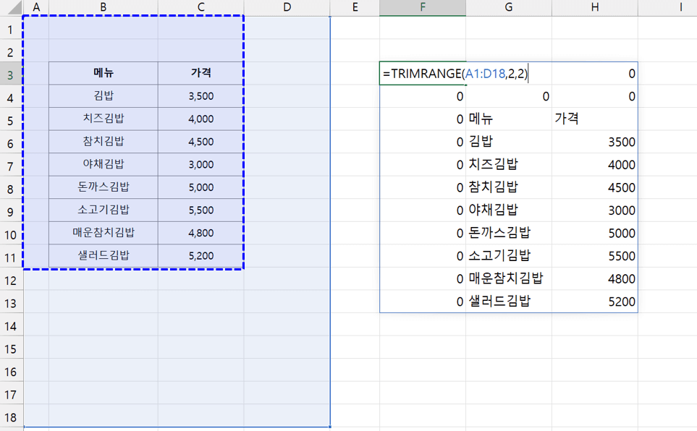Click the 5500 result cell in column H
Screen dimensions: 697x431
pyautogui.click(x=595, y=255)
